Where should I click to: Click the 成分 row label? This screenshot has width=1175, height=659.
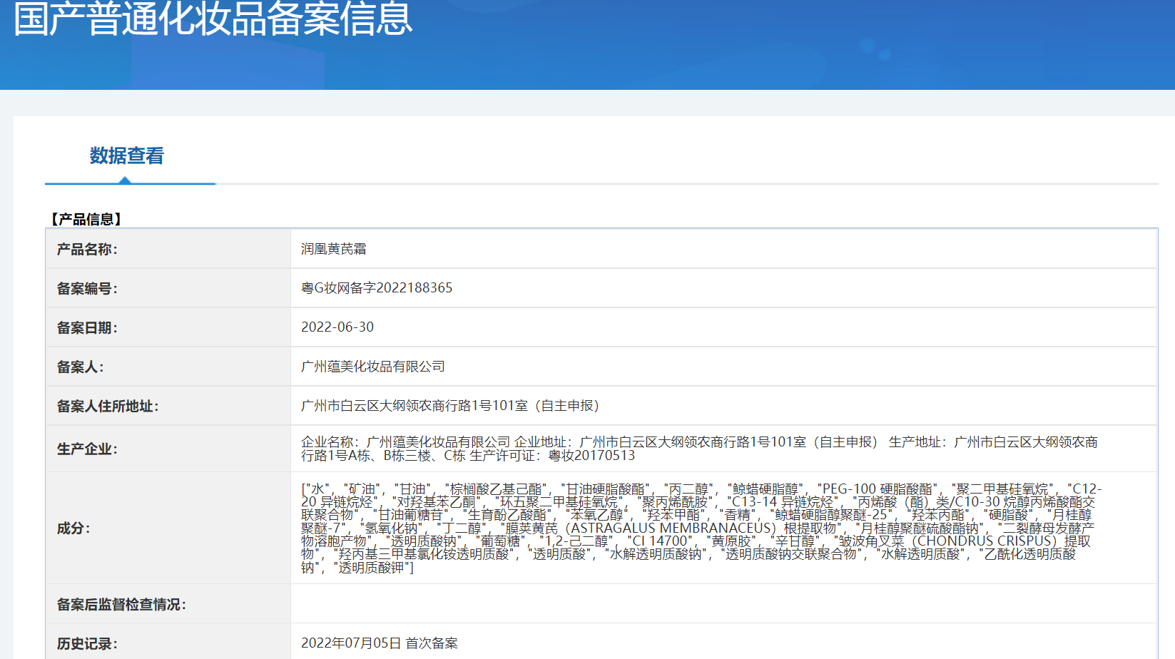(73, 528)
